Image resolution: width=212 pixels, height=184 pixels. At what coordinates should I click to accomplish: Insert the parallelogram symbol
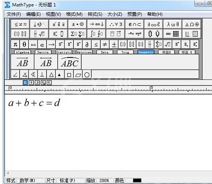78,75
